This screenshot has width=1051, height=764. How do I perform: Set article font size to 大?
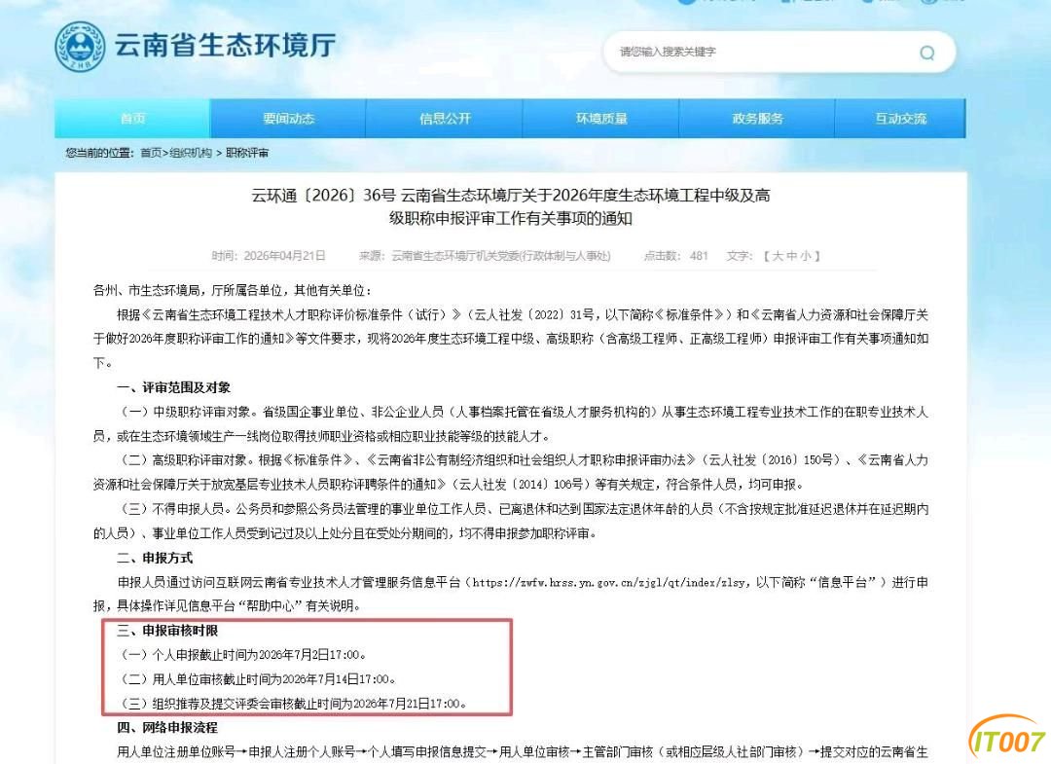pyautogui.click(x=778, y=256)
